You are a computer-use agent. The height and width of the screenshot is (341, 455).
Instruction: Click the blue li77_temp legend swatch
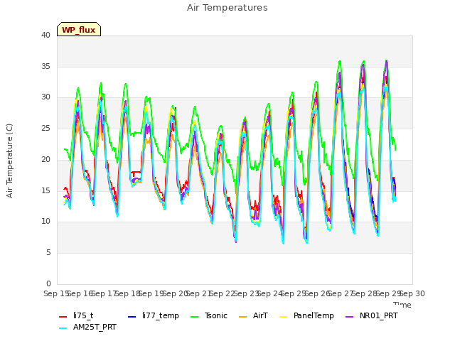(132, 317)
